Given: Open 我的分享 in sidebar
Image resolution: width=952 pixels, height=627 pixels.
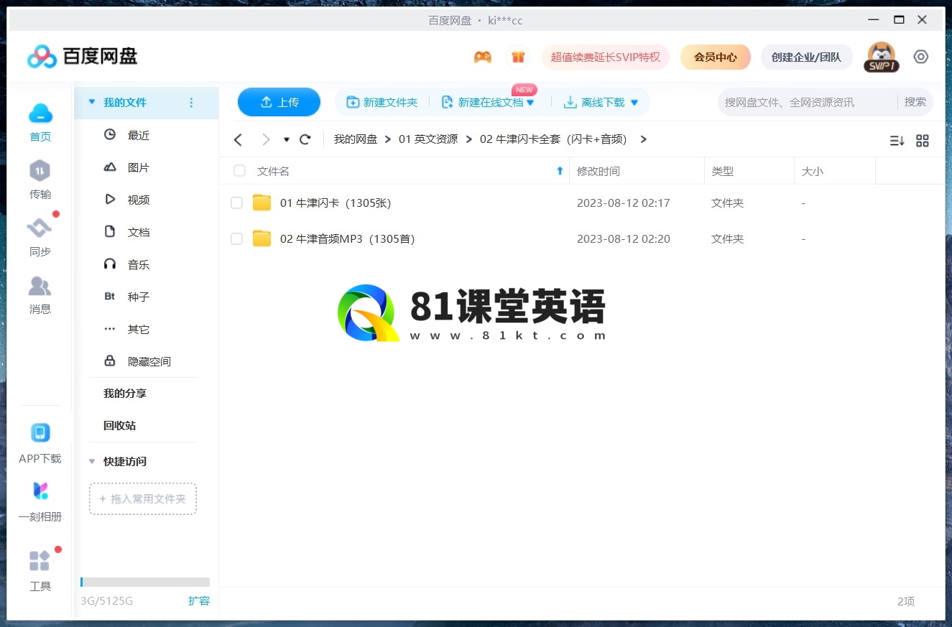Looking at the screenshot, I should click(125, 394).
